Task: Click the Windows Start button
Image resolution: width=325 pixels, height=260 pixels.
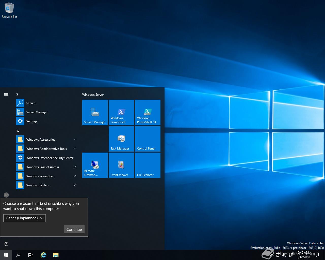Action: point(6,255)
